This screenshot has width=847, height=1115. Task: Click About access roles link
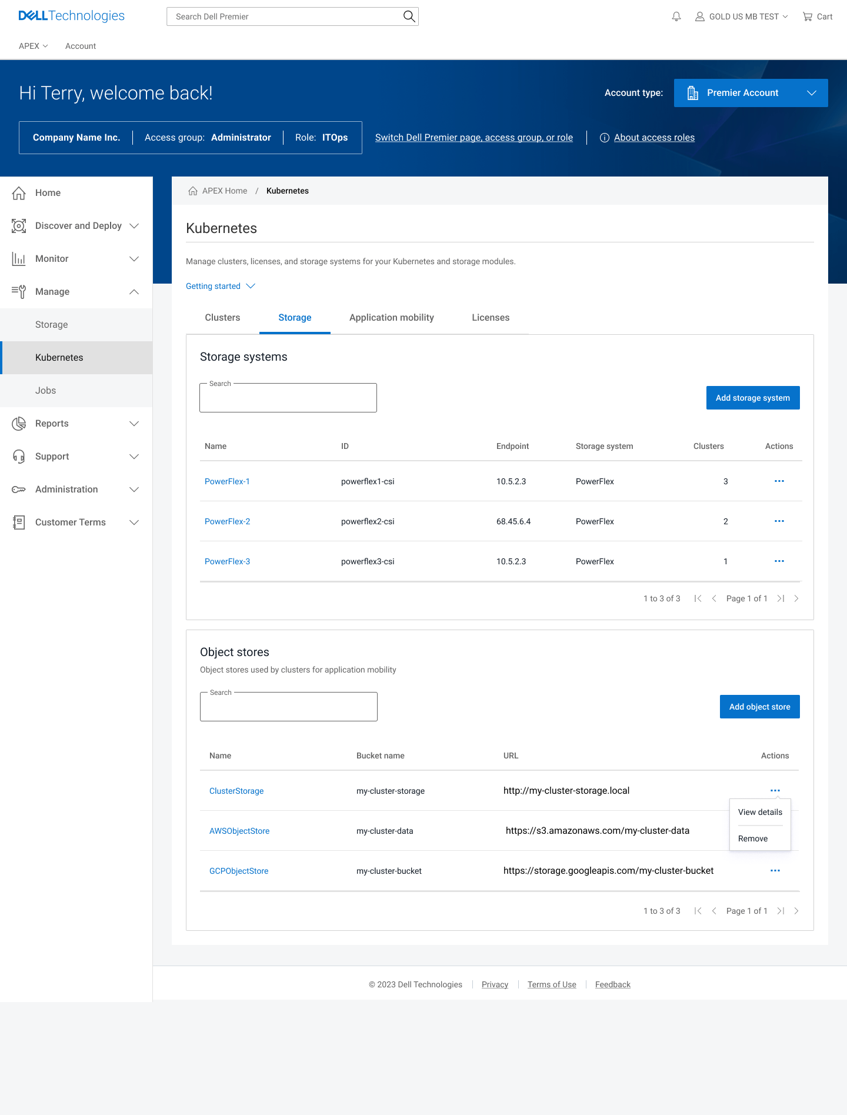click(654, 138)
